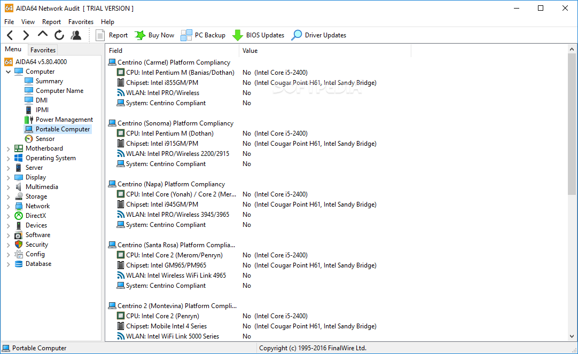Select Computer Name in the tree
The image size is (578, 354).
coord(59,91)
